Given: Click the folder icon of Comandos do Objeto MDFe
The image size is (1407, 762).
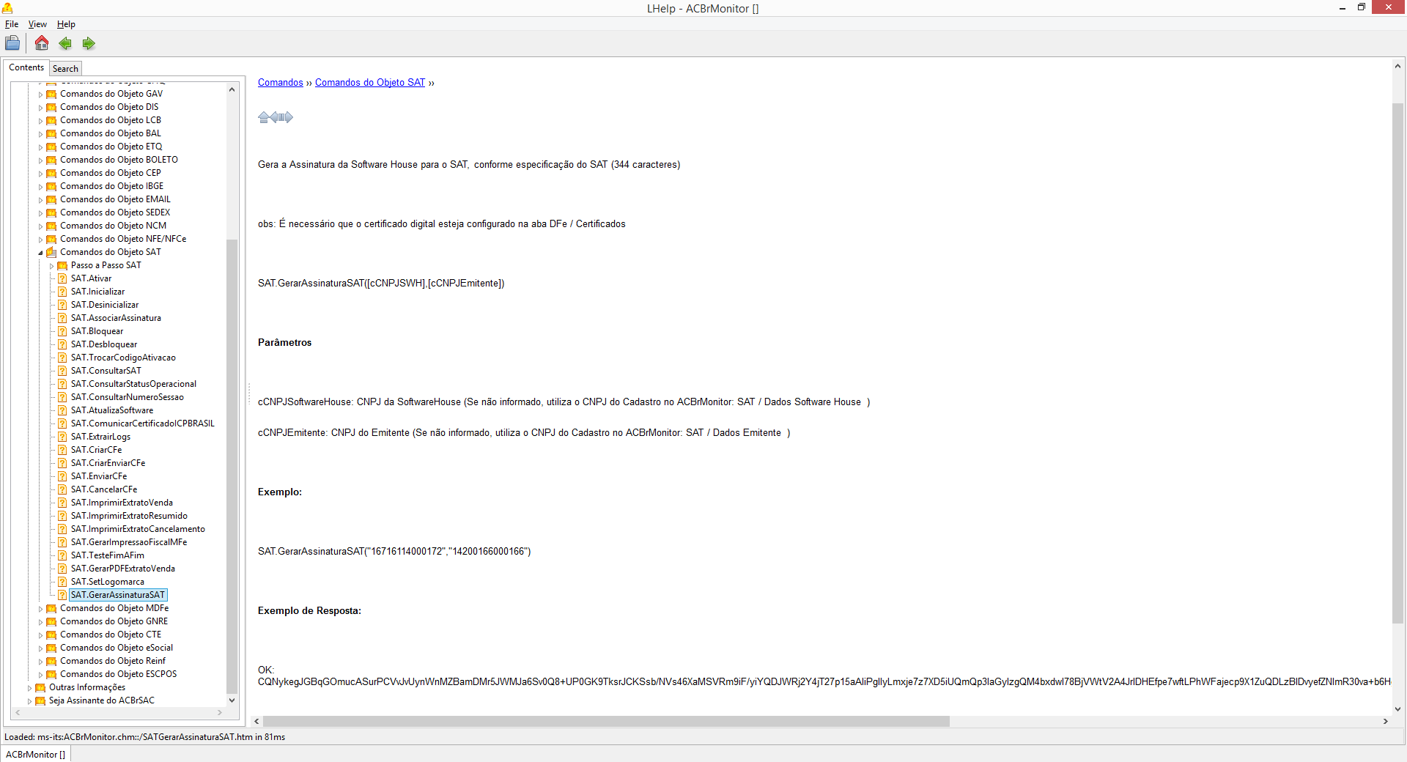Looking at the screenshot, I should coord(51,608).
